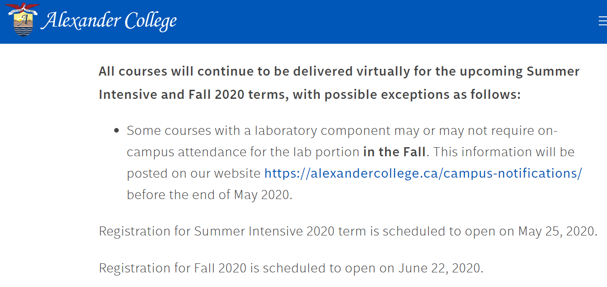
Task: Click the Alexander College crest logo
Action: pos(21,20)
